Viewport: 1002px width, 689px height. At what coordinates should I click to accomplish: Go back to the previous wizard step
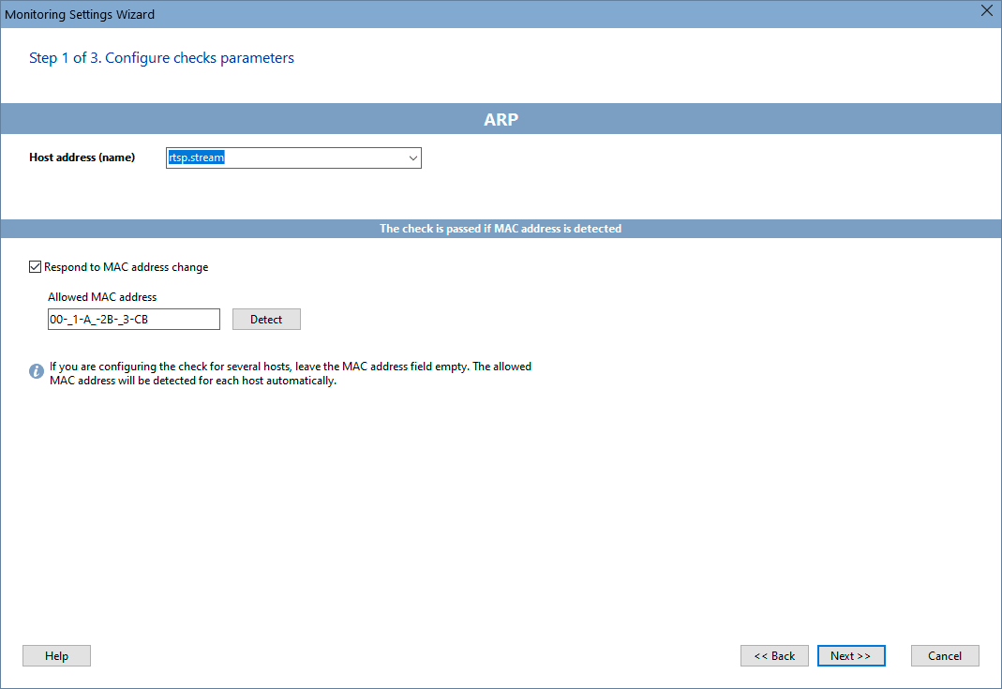(x=774, y=655)
